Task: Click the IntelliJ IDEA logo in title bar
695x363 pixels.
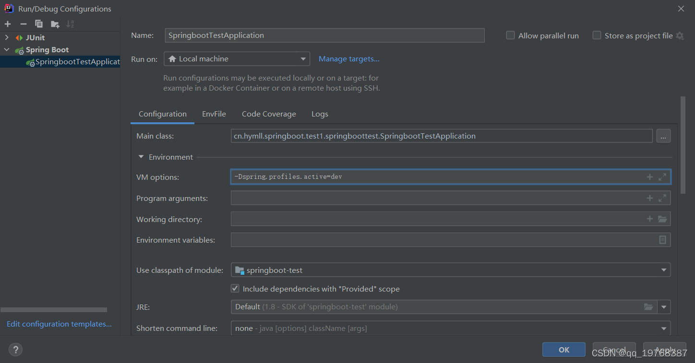Action: point(9,8)
